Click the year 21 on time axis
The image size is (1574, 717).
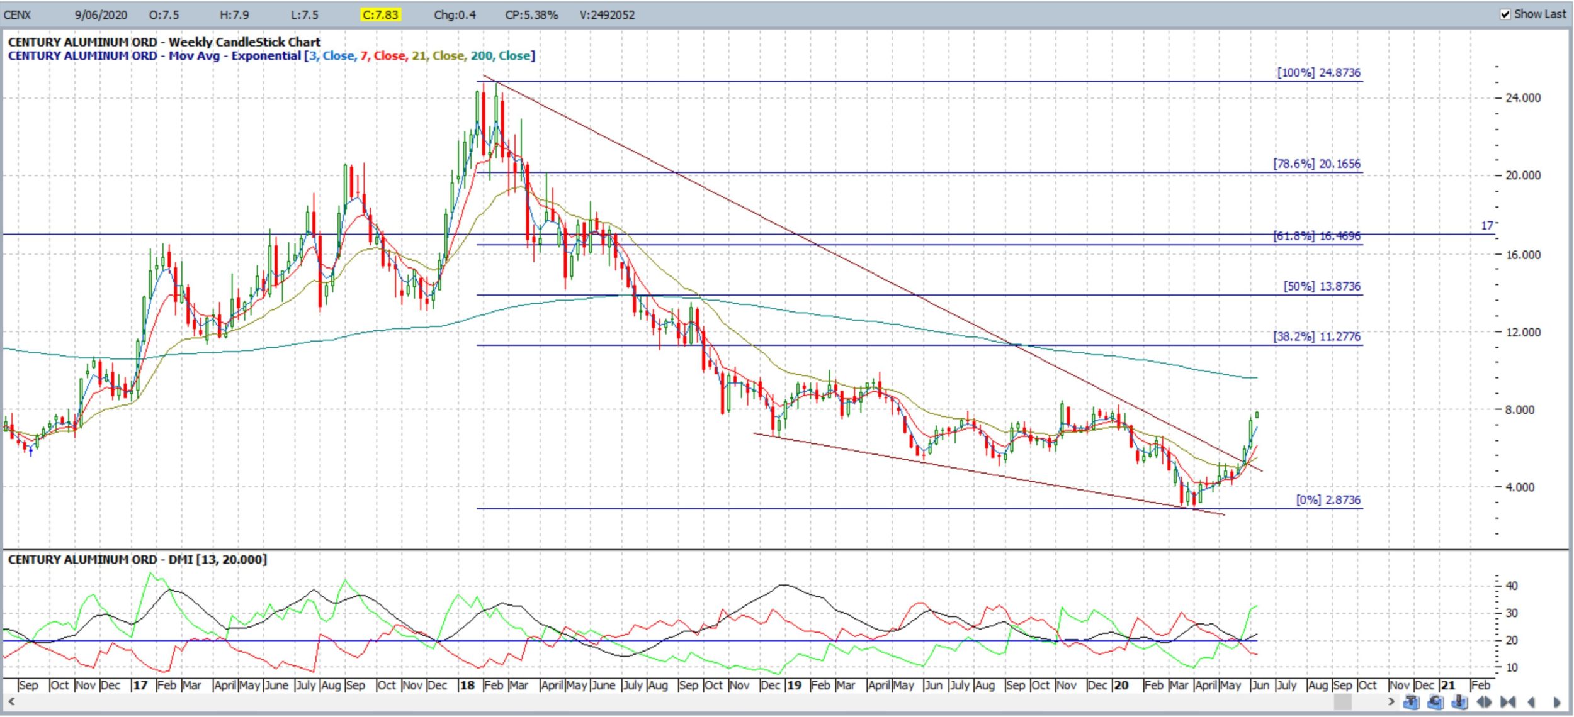coord(1448,685)
